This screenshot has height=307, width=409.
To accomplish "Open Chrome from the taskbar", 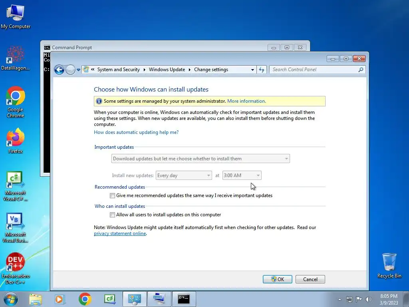I will (85, 299).
